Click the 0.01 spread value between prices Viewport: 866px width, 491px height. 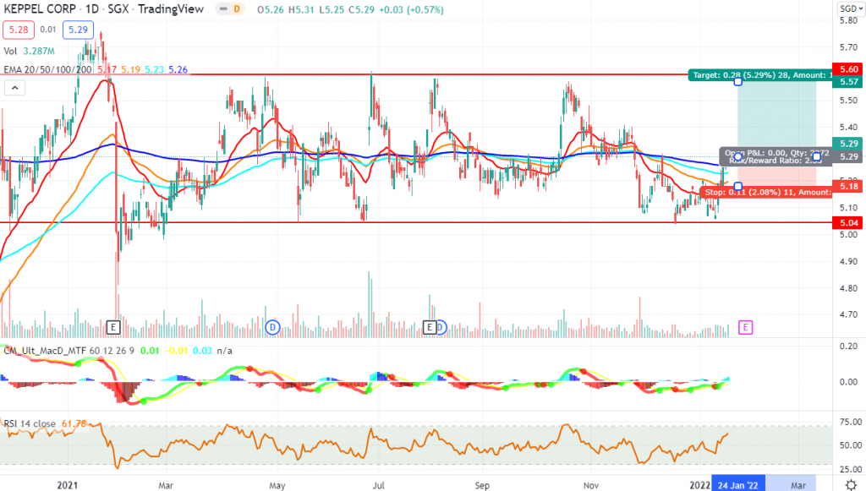(48, 30)
